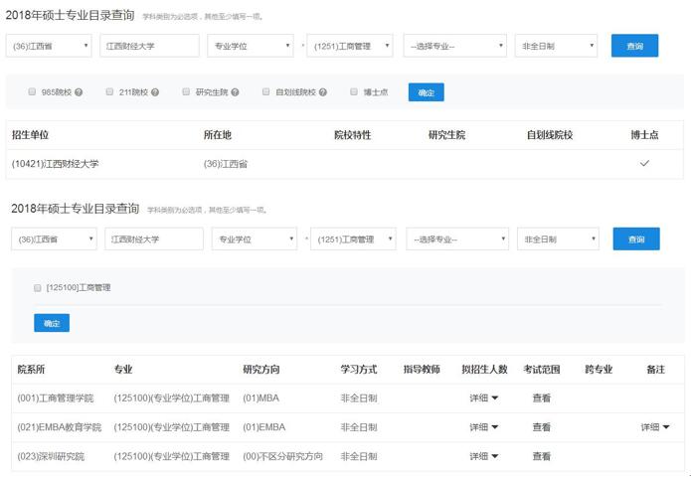Expand 备注 详细 for EMBA教育学院 row
This screenshot has height=477, width=691.
655,427
